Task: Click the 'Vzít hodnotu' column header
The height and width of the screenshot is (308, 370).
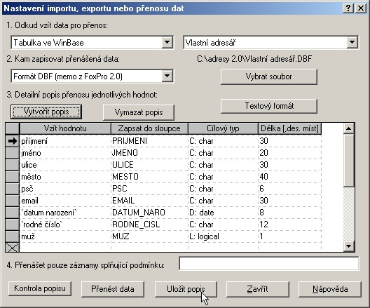Action: [x=65, y=128]
